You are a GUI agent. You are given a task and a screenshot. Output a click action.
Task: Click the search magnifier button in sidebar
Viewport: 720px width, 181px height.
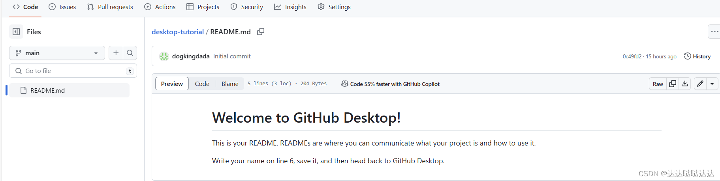click(130, 53)
